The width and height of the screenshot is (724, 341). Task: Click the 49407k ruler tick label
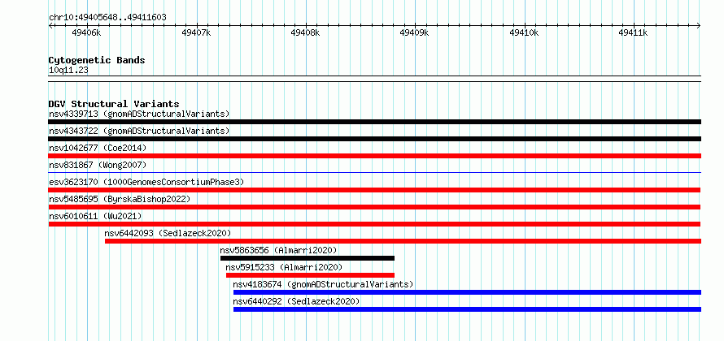(x=197, y=32)
